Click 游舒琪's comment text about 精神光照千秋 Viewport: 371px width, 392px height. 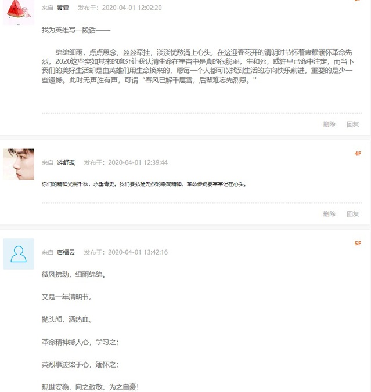[144, 184]
